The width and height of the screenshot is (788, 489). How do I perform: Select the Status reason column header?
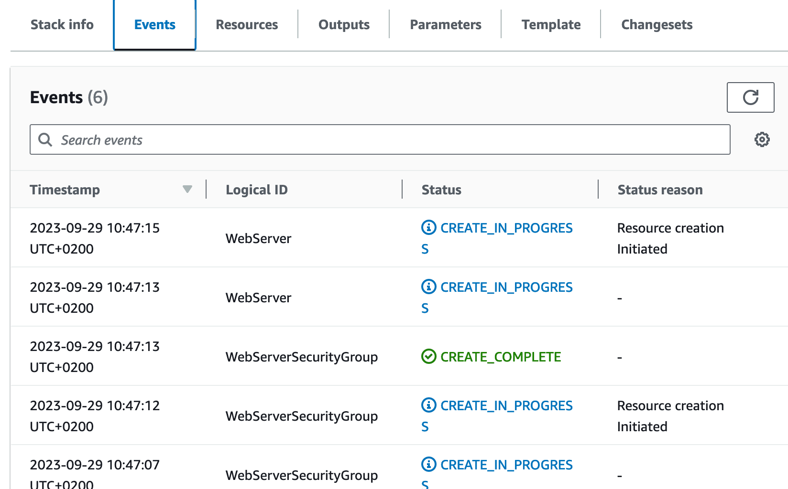point(660,189)
